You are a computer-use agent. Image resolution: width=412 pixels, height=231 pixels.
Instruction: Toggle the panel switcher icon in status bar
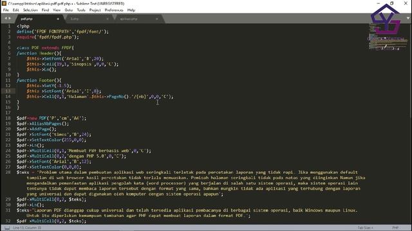coord(7,228)
